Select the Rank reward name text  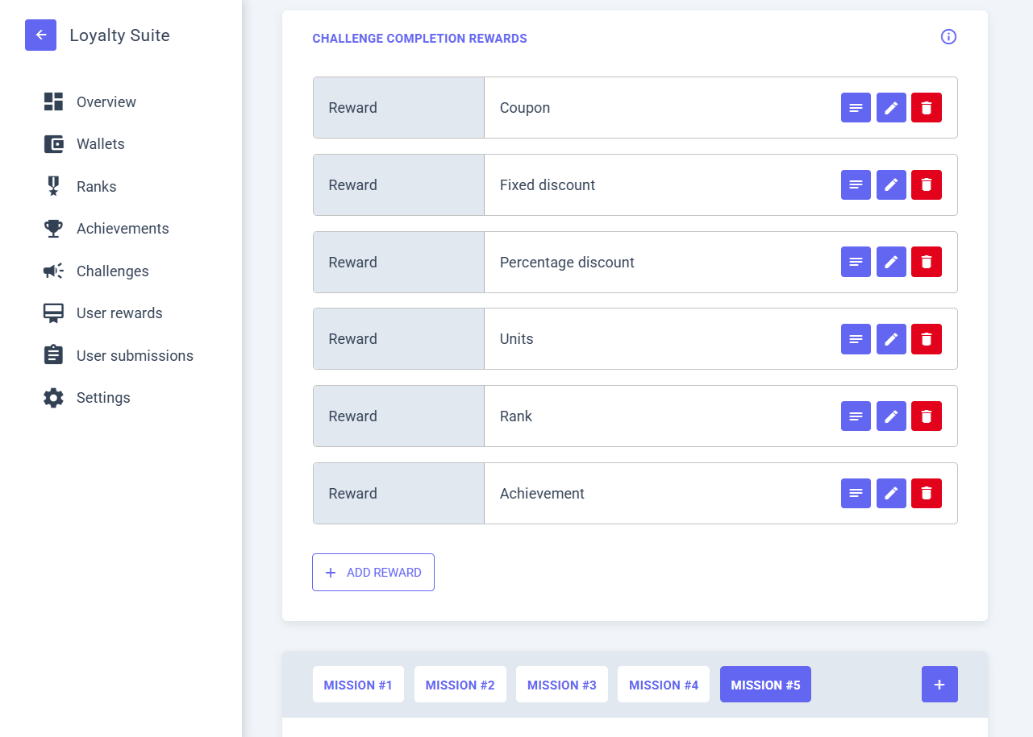(516, 416)
